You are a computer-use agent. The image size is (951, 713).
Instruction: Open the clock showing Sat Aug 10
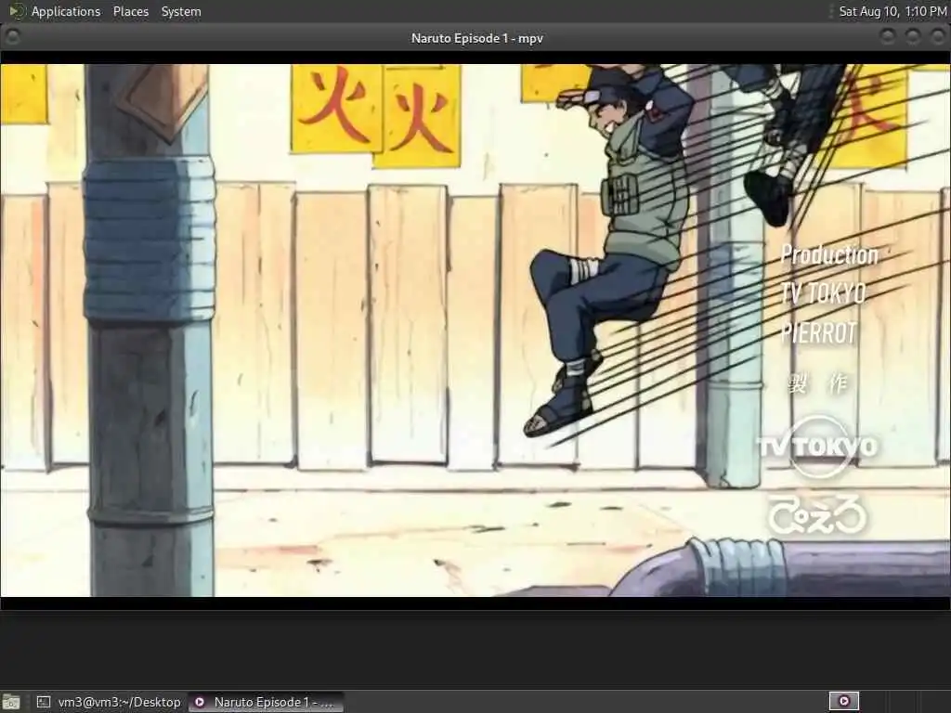(x=892, y=11)
